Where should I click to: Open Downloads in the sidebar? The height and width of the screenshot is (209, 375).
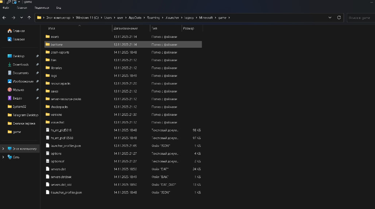pyautogui.click(x=20, y=64)
